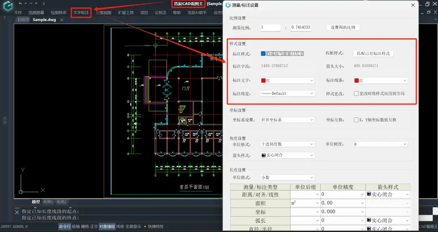
Task: Click the 标注字高 value 1499.57668712
Action: 274,66
